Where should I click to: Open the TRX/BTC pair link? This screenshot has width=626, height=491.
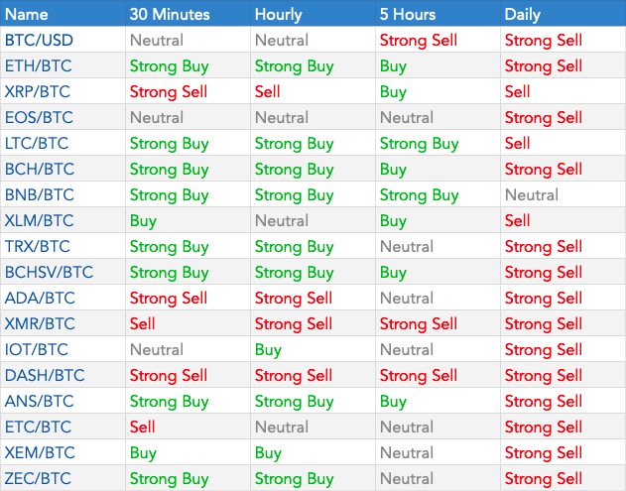click(x=38, y=247)
